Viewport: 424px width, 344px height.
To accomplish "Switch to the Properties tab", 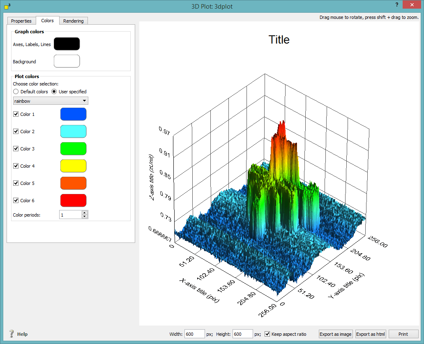I will (x=21, y=21).
